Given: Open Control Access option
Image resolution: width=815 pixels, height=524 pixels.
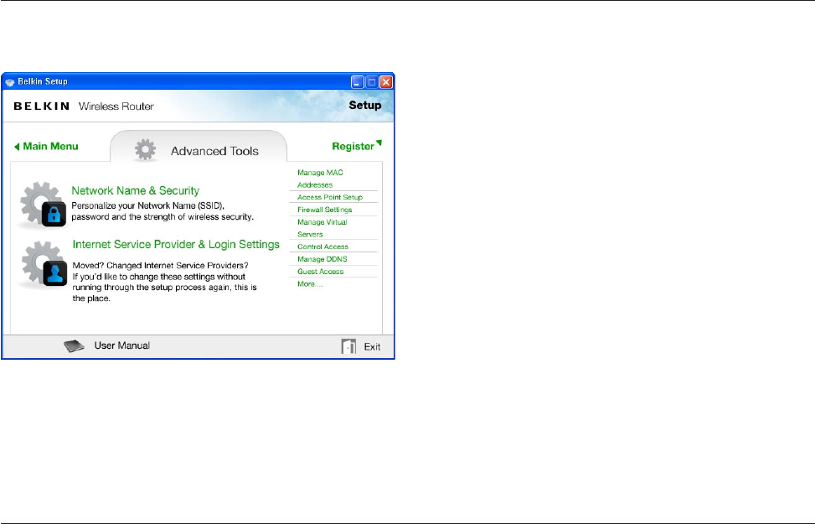Looking at the screenshot, I should (322, 246).
